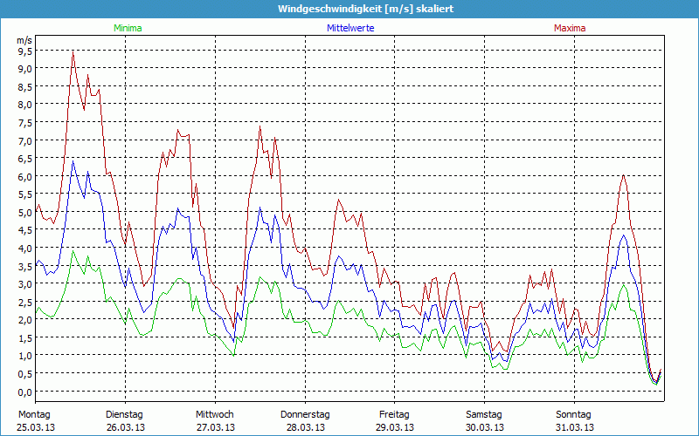Viewport: 699px width, 436px height.
Task: Click the 4,5 y-axis value
Action: 25,230
